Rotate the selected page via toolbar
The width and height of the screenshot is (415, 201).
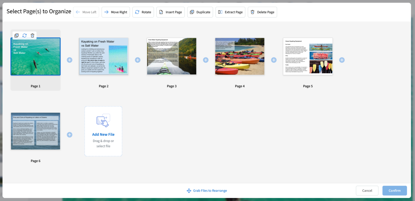click(143, 12)
